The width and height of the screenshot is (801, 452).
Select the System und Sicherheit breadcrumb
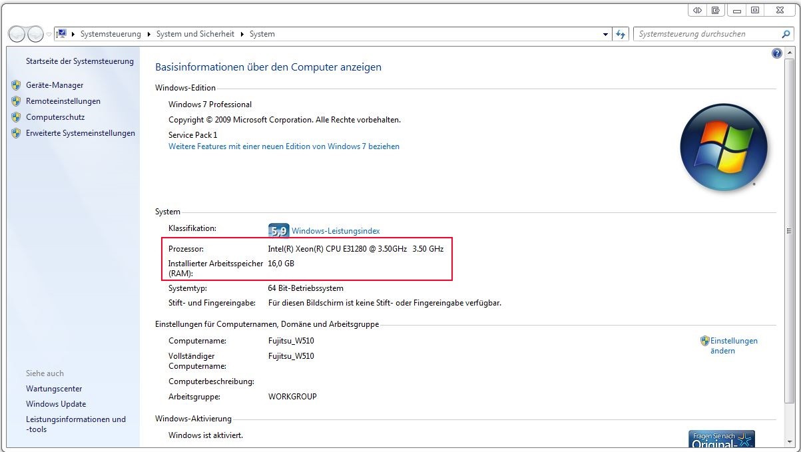(x=195, y=34)
